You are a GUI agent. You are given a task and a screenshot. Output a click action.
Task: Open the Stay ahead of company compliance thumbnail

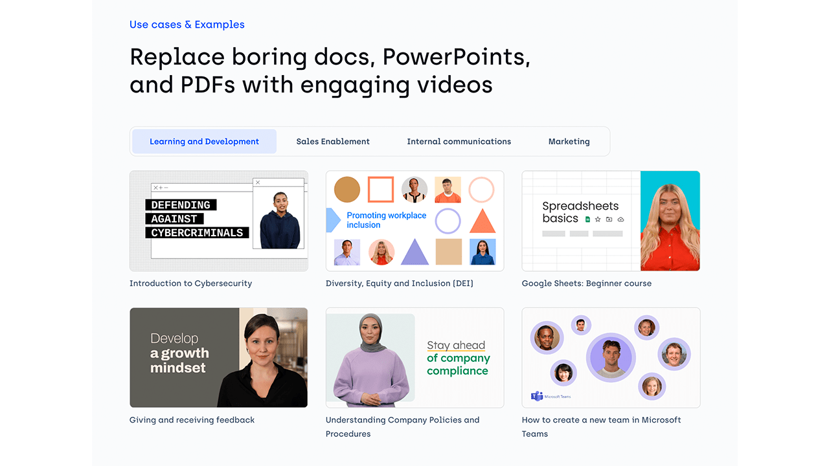pos(414,357)
